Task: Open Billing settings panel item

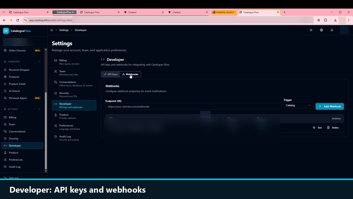Action: click(74, 62)
